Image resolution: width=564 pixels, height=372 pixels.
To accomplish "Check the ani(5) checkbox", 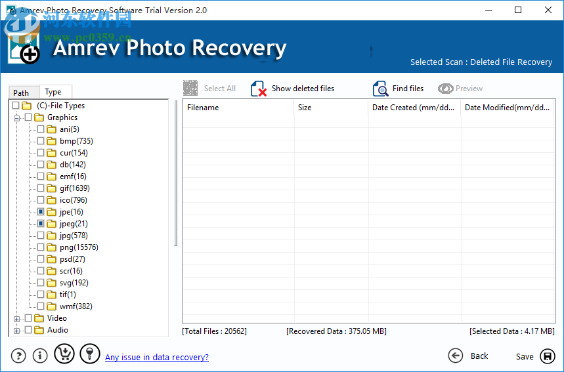I will [x=41, y=129].
